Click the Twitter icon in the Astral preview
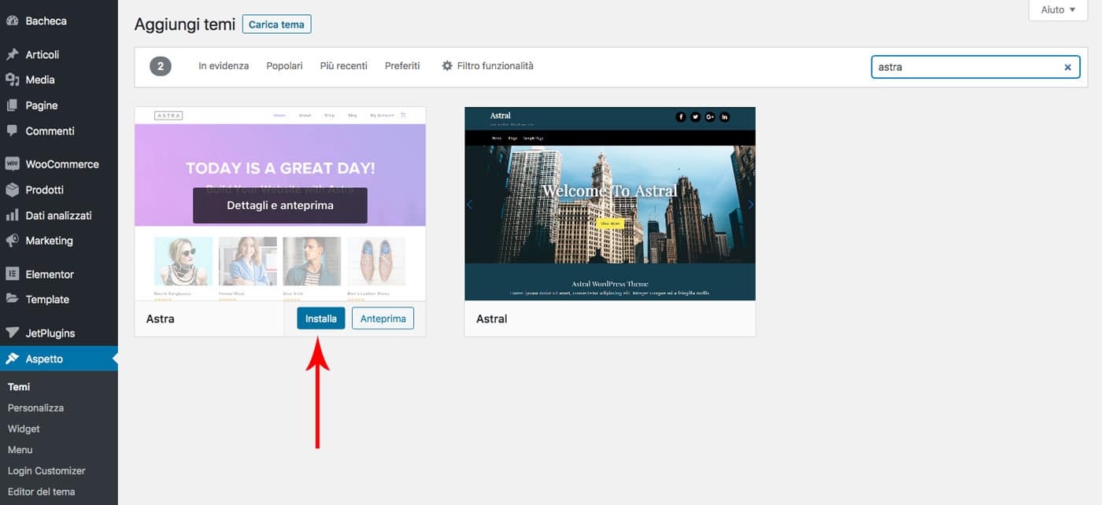Screen dimensions: 1102x505 click(695, 117)
